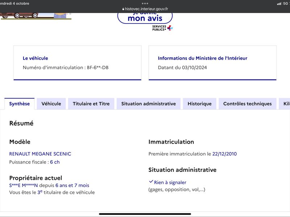Click the model name RENAULT MEGANE SCENIC
The height and width of the screenshot is (217, 290).
click(40, 154)
